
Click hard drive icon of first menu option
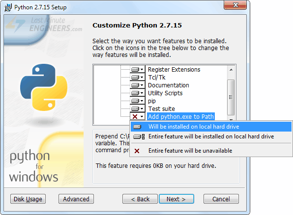tap(137, 127)
